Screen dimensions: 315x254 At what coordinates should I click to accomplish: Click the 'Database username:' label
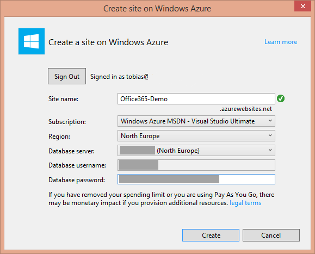tap(77, 165)
